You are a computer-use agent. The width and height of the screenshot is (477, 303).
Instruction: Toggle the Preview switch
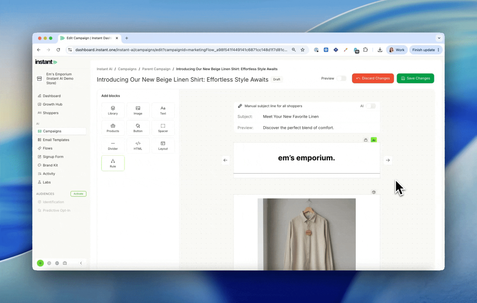click(x=341, y=78)
